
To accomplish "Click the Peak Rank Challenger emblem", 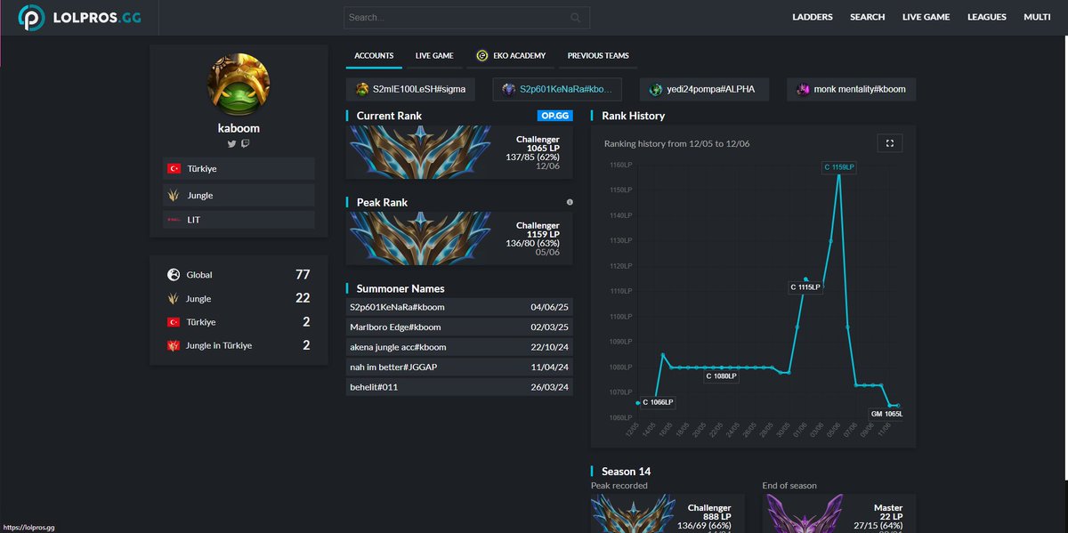I will [x=421, y=238].
